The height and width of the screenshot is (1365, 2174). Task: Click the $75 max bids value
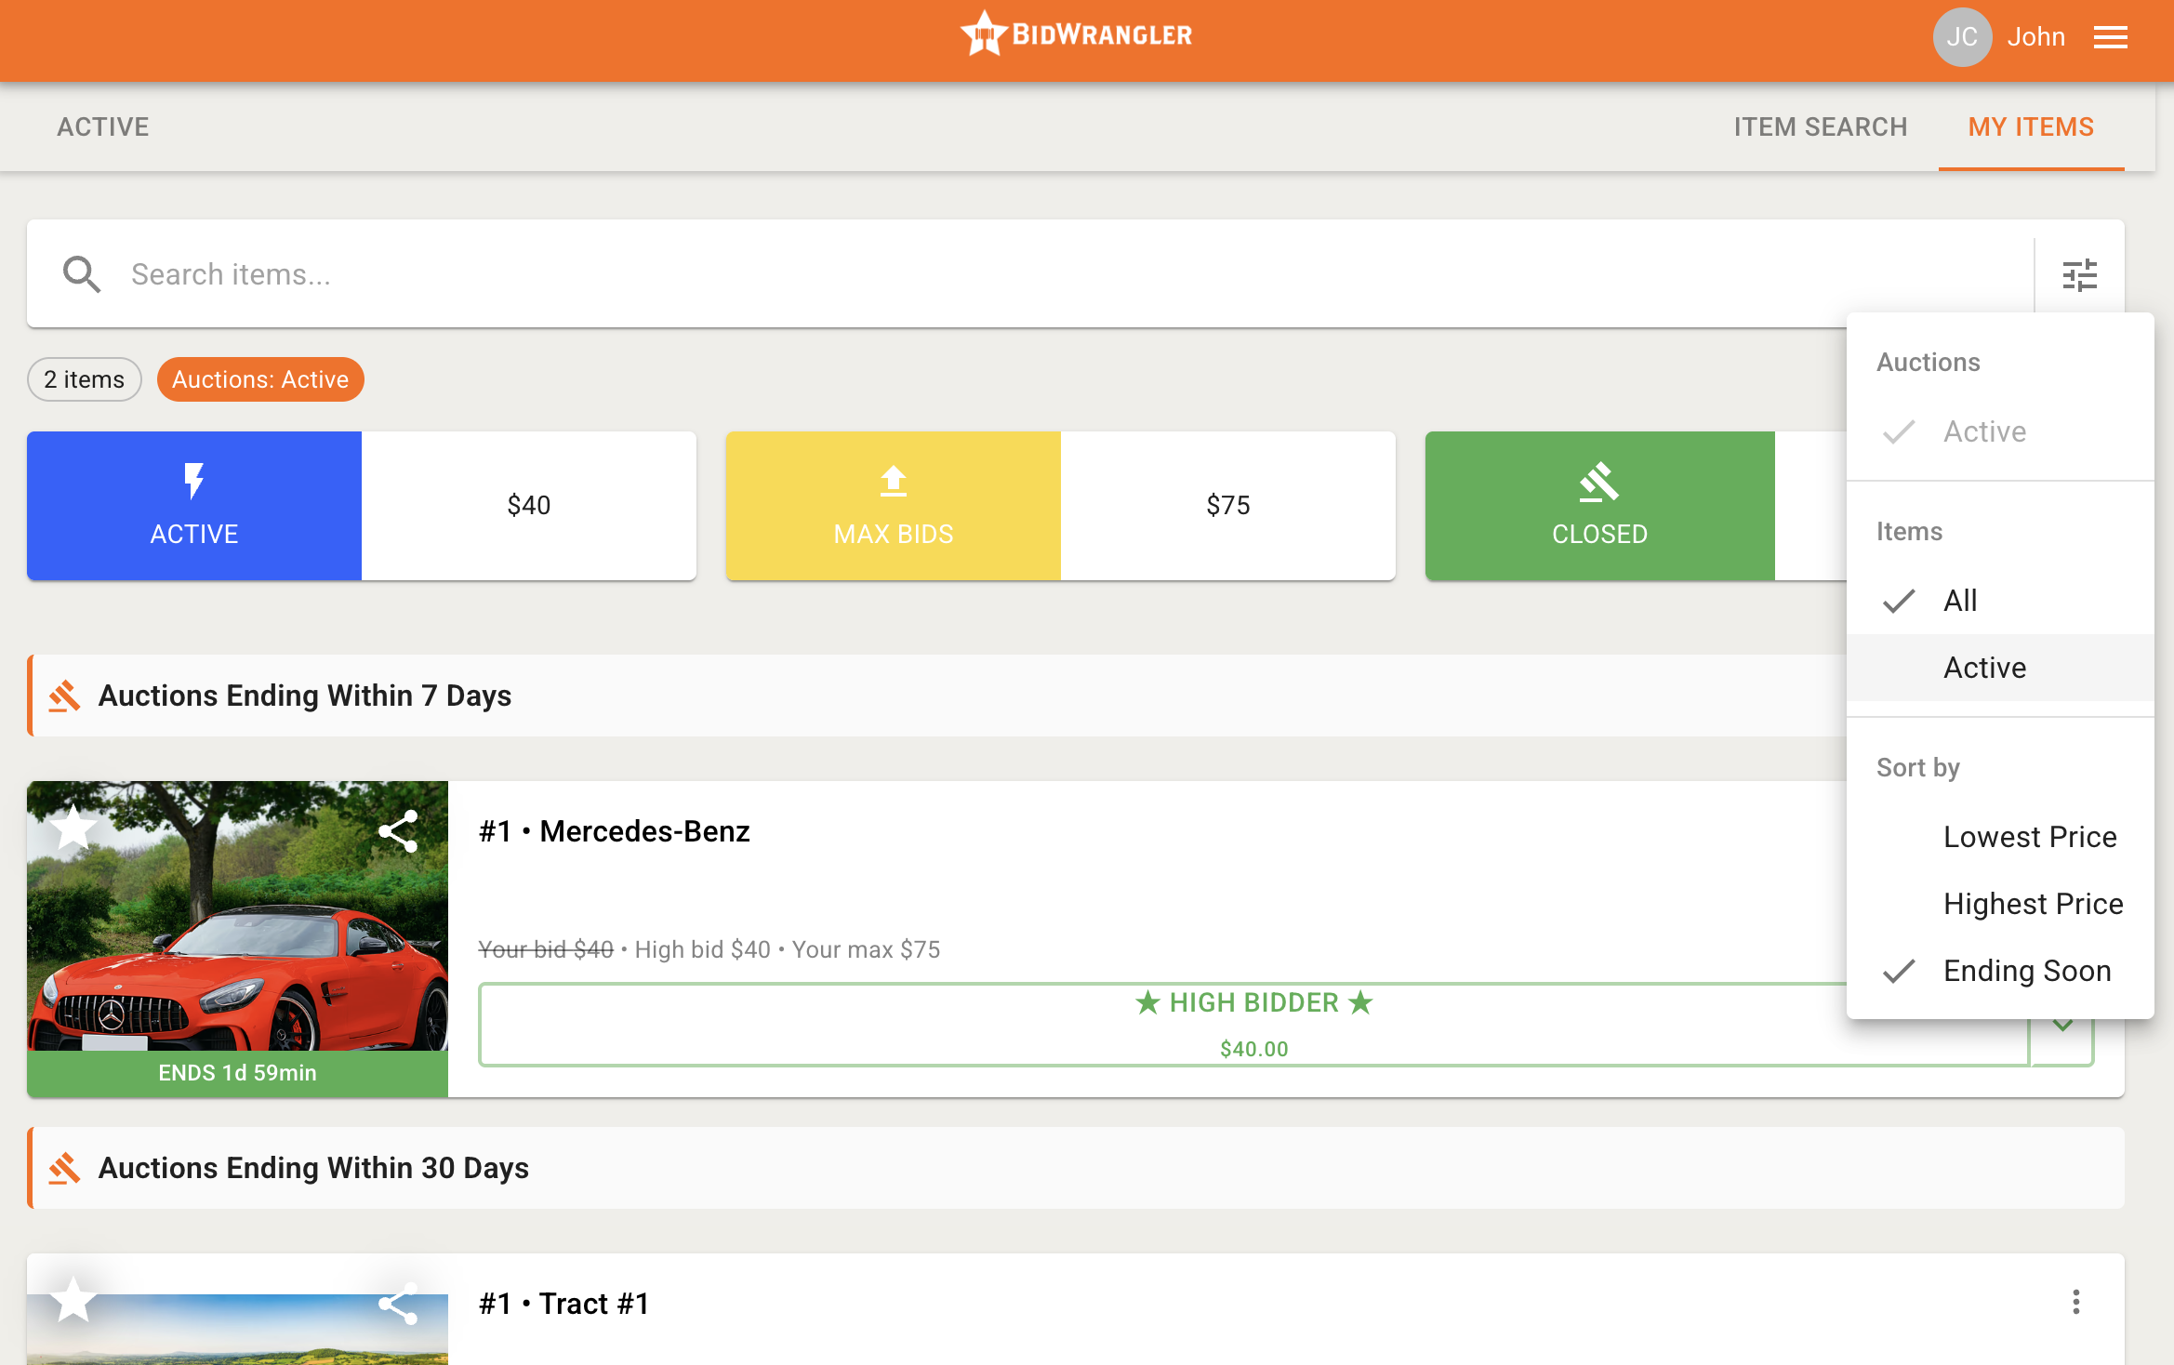(x=1228, y=506)
